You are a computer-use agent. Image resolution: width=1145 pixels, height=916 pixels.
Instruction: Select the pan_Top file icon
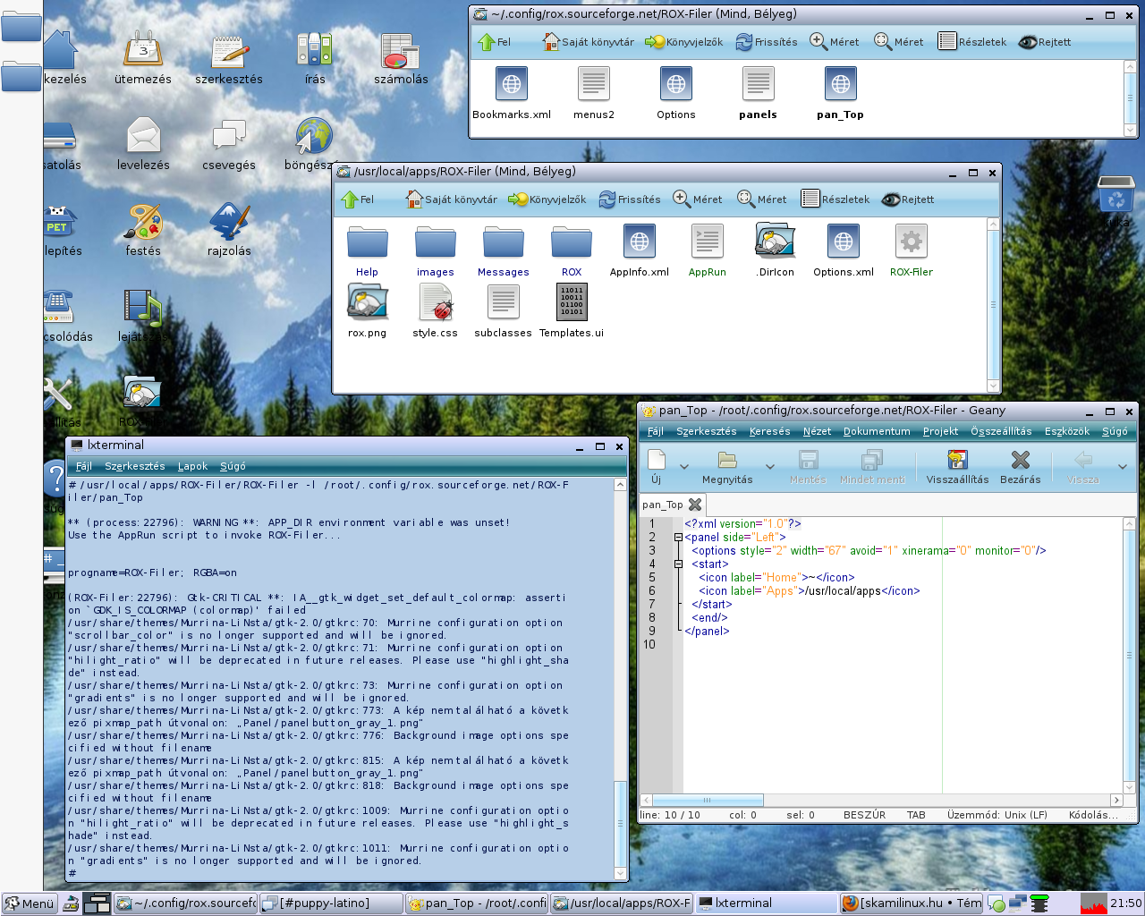coord(841,93)
